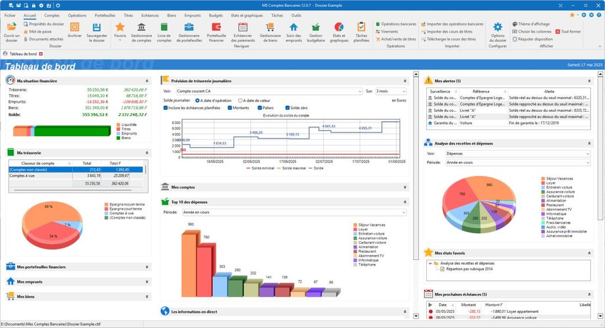Toggle the Solde zéro checkbox
Screen dimensions: 605x328
point(287,108)
